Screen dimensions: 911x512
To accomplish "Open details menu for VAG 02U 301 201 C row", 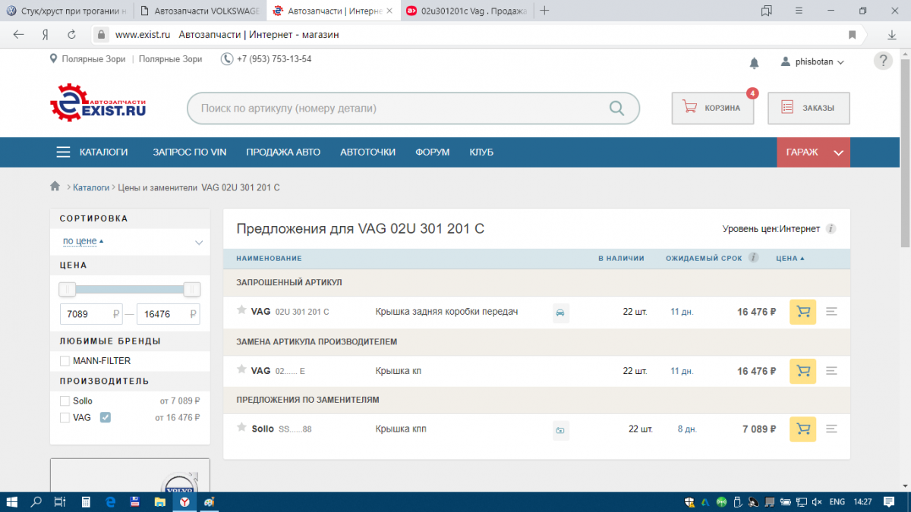I will 831,312.
